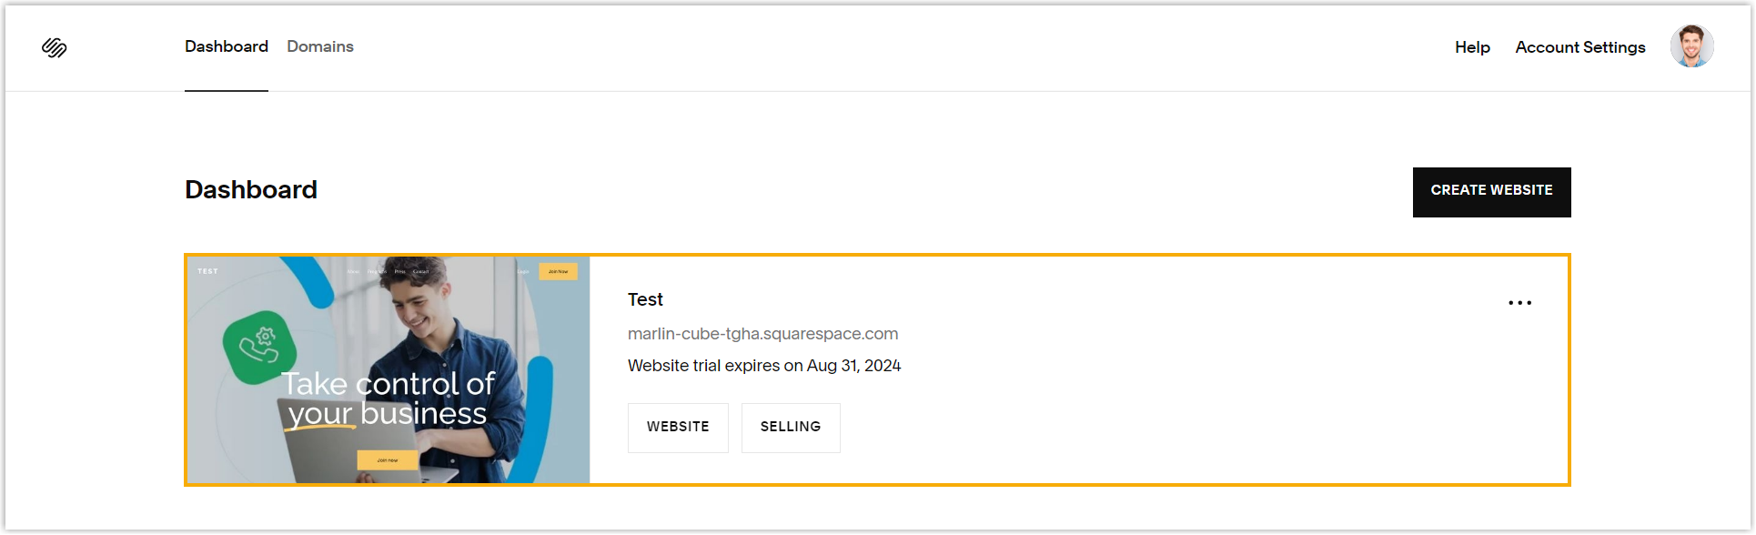Click 'Login' link in thumbnail preview
The width and height of the screenshot is (1756, 535).
tap(523, 272)
